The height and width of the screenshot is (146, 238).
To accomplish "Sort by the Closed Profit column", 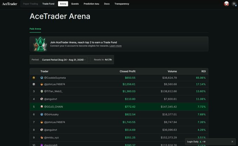I will (x=127, y=71).
